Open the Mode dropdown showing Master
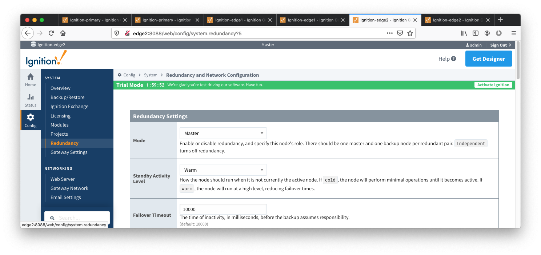Screen dimensions: 541x255 pos(223,133)
